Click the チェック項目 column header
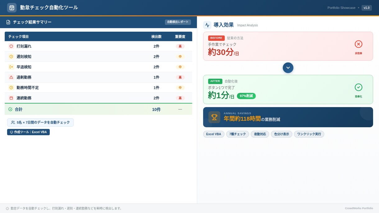This screenshot has height=213, width=379. point(19,37)
